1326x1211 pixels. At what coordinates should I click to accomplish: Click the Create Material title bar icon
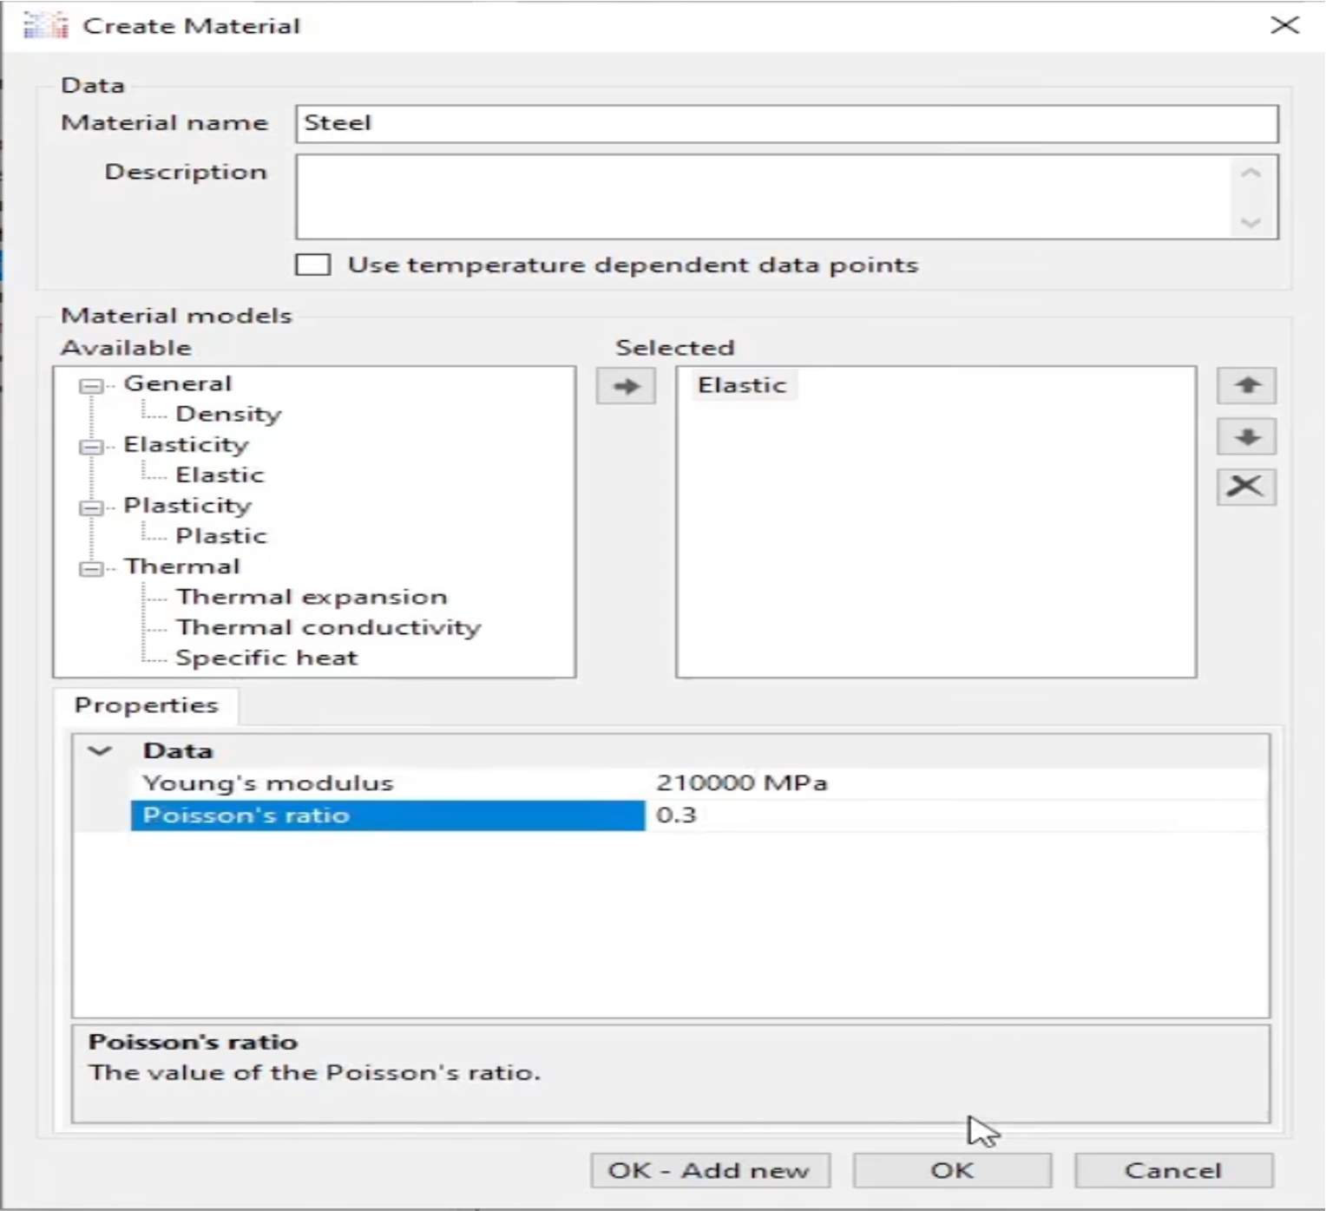tap(46, 25)
